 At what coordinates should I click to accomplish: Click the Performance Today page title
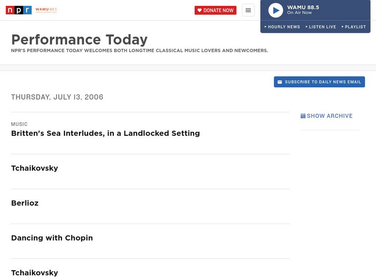[79, 40]
